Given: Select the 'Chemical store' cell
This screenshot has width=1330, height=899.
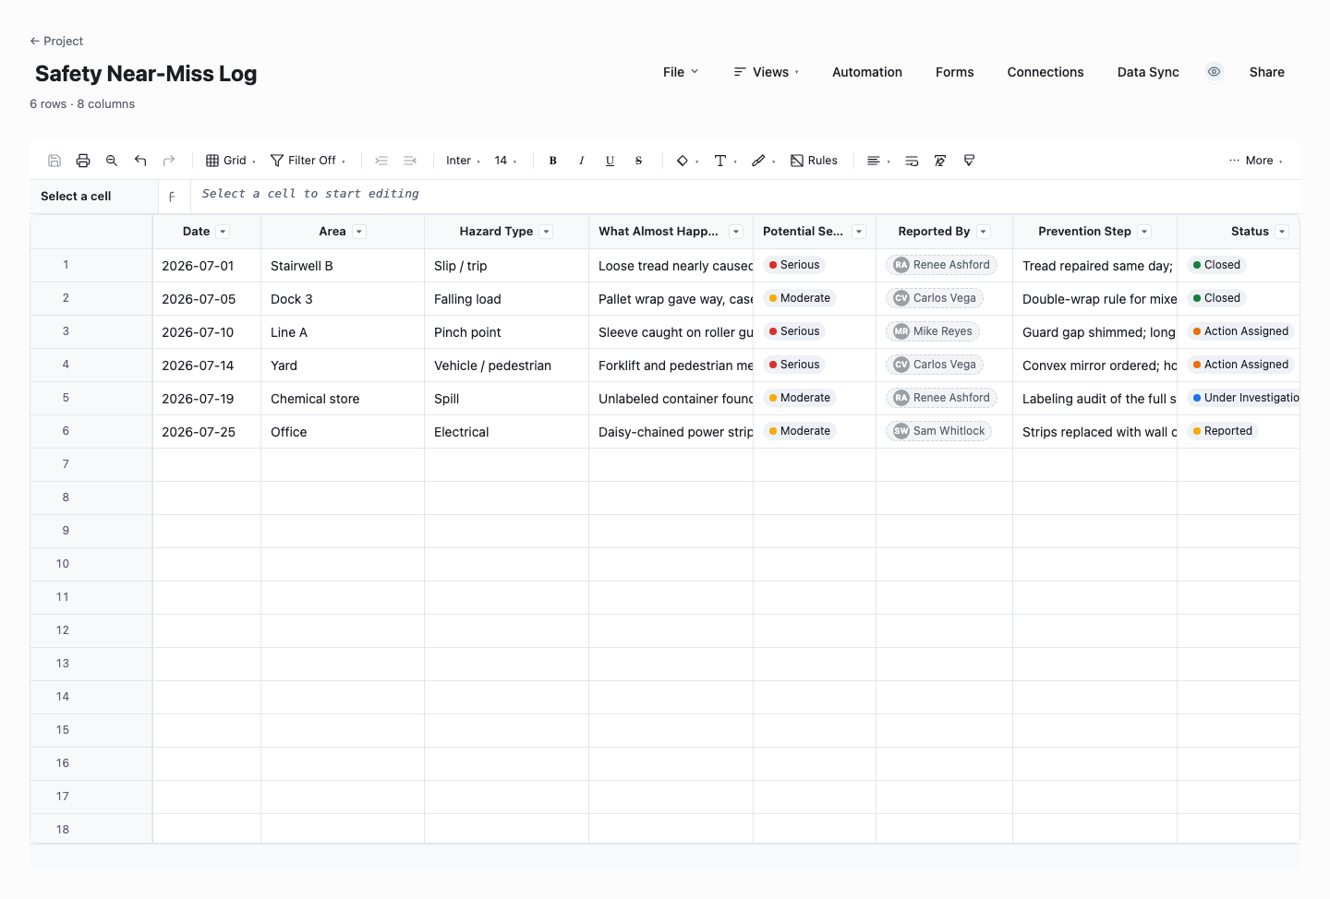Looking at the screenshot, I should 343,399.
